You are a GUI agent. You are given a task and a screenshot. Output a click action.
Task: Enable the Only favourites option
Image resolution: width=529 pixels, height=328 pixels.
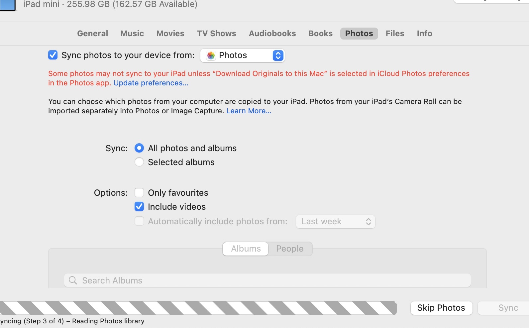coord(139,193)
